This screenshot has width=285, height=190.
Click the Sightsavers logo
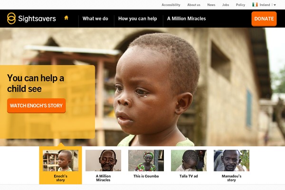[31, 19]
